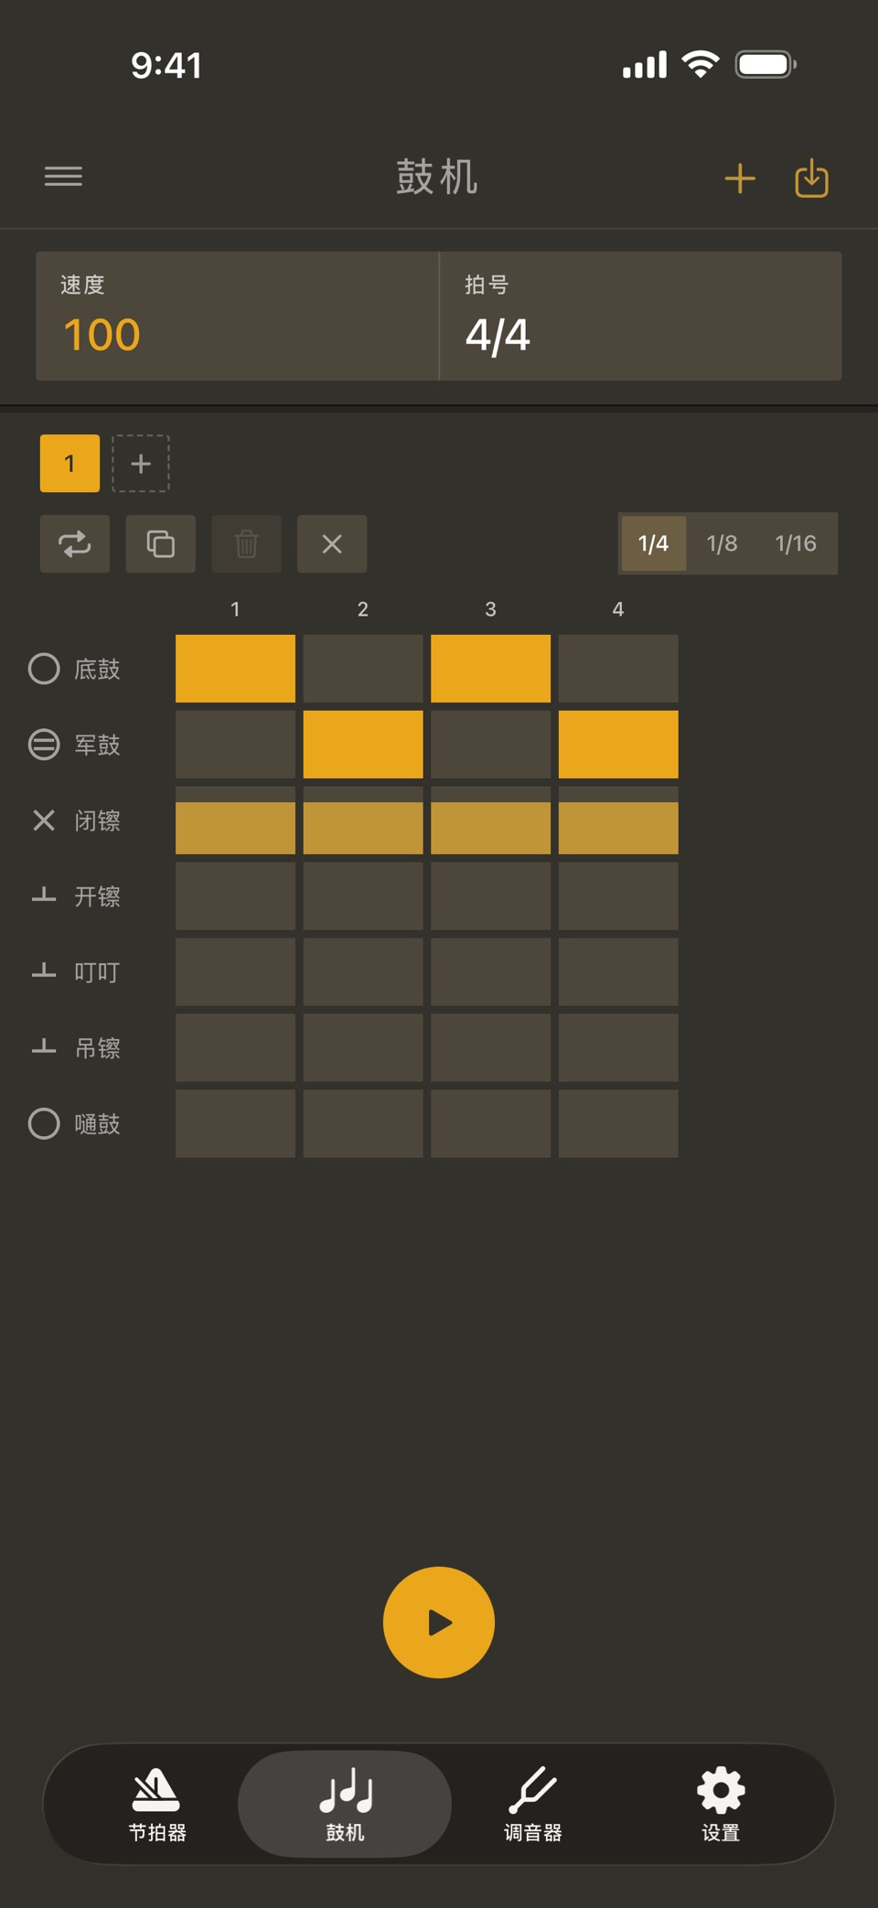This screenshot has width=878, height=1908.
Task: Toggle 底鼓 beat 2 cell
Action: [x=363, y=669]
